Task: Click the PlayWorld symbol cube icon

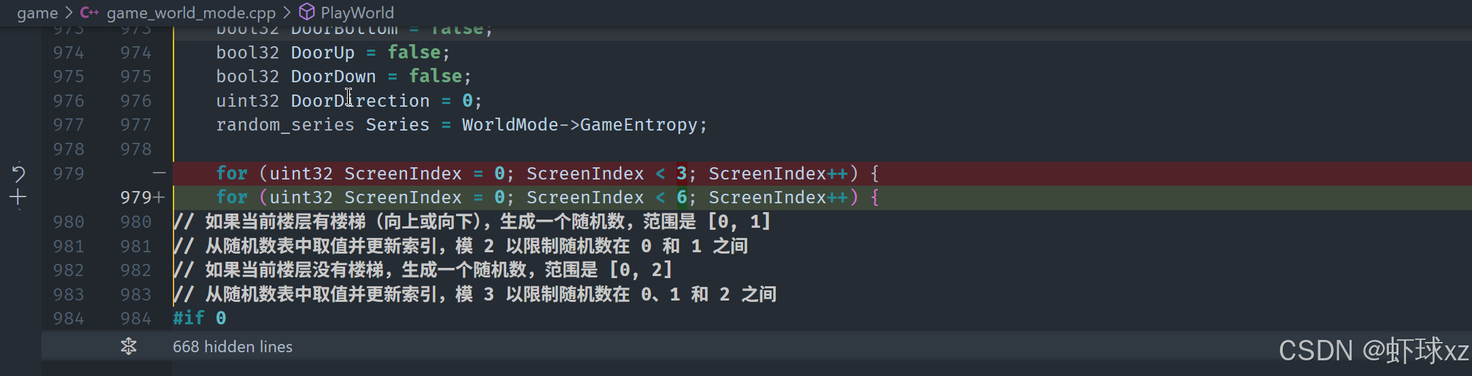Action: (x=307, y=12)
